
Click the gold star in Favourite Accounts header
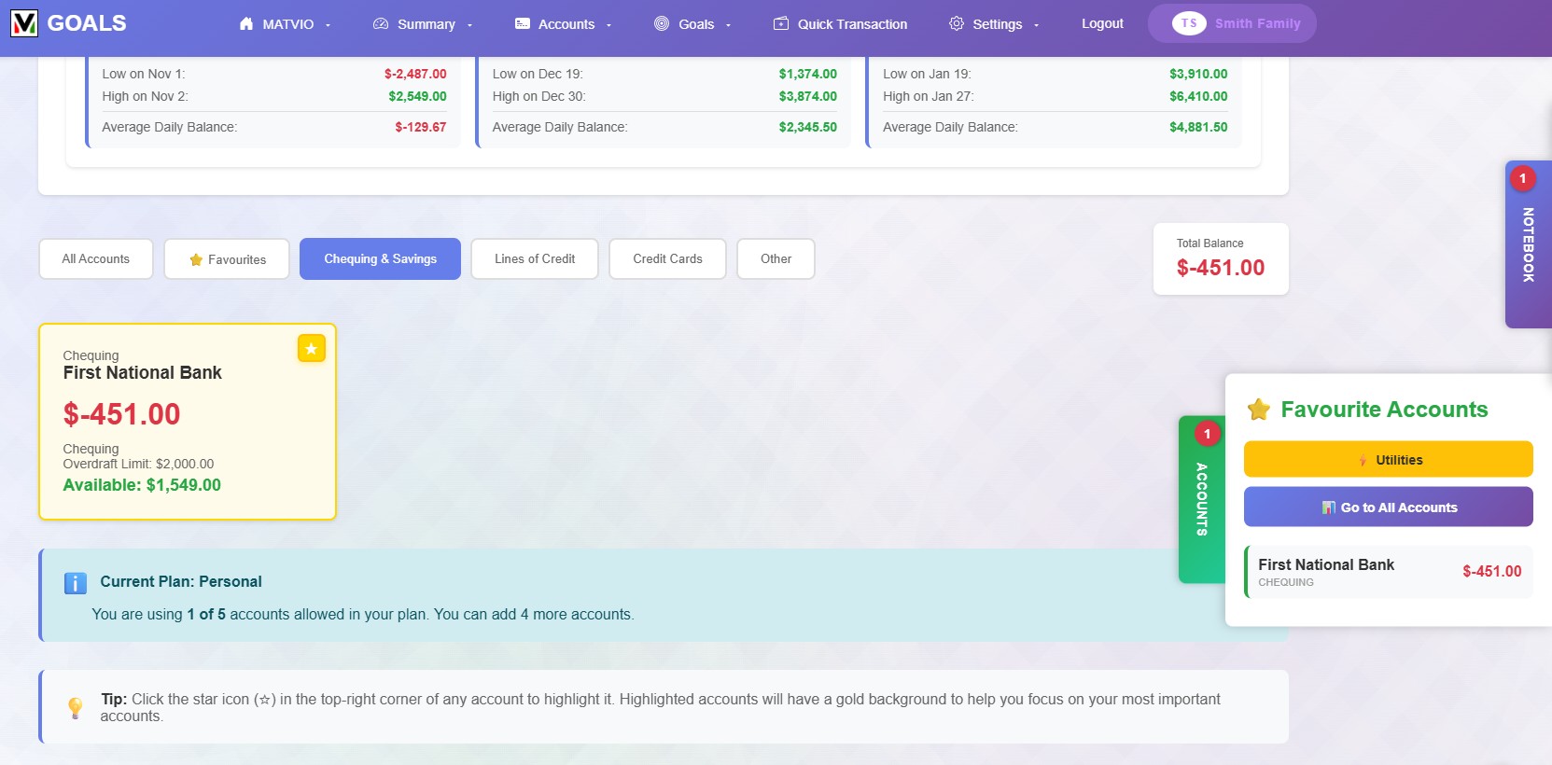1259,410
